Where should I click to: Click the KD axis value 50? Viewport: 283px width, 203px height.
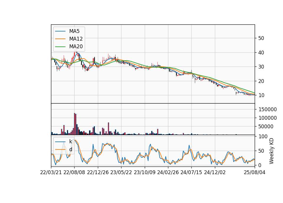(261, 151)
